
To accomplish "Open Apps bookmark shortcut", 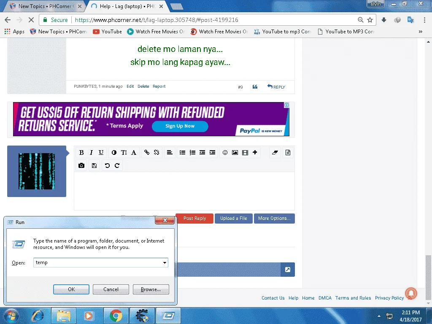I will (x=15, y=32).
